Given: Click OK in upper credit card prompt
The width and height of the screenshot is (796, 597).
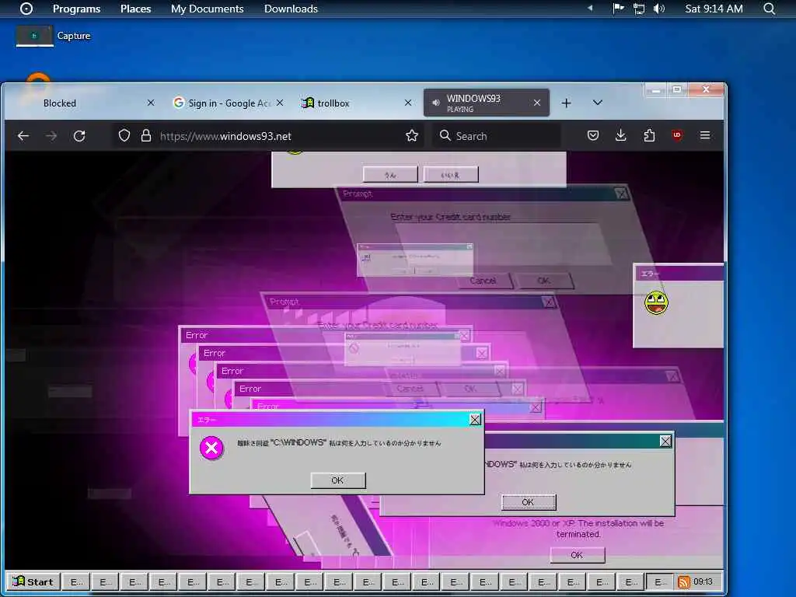Looking at the screenshot, I should [544, 280].
